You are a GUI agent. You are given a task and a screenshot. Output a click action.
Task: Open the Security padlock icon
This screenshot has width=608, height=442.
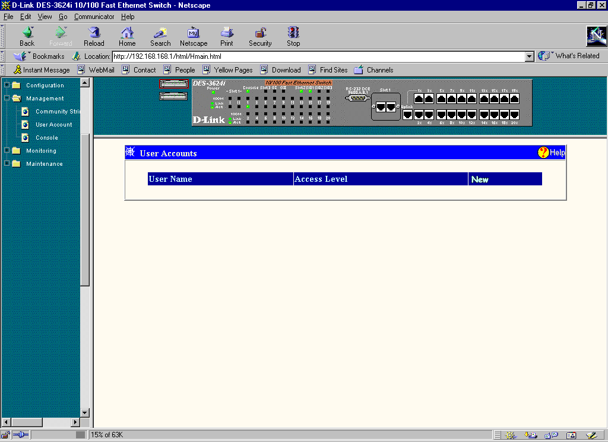260,33
